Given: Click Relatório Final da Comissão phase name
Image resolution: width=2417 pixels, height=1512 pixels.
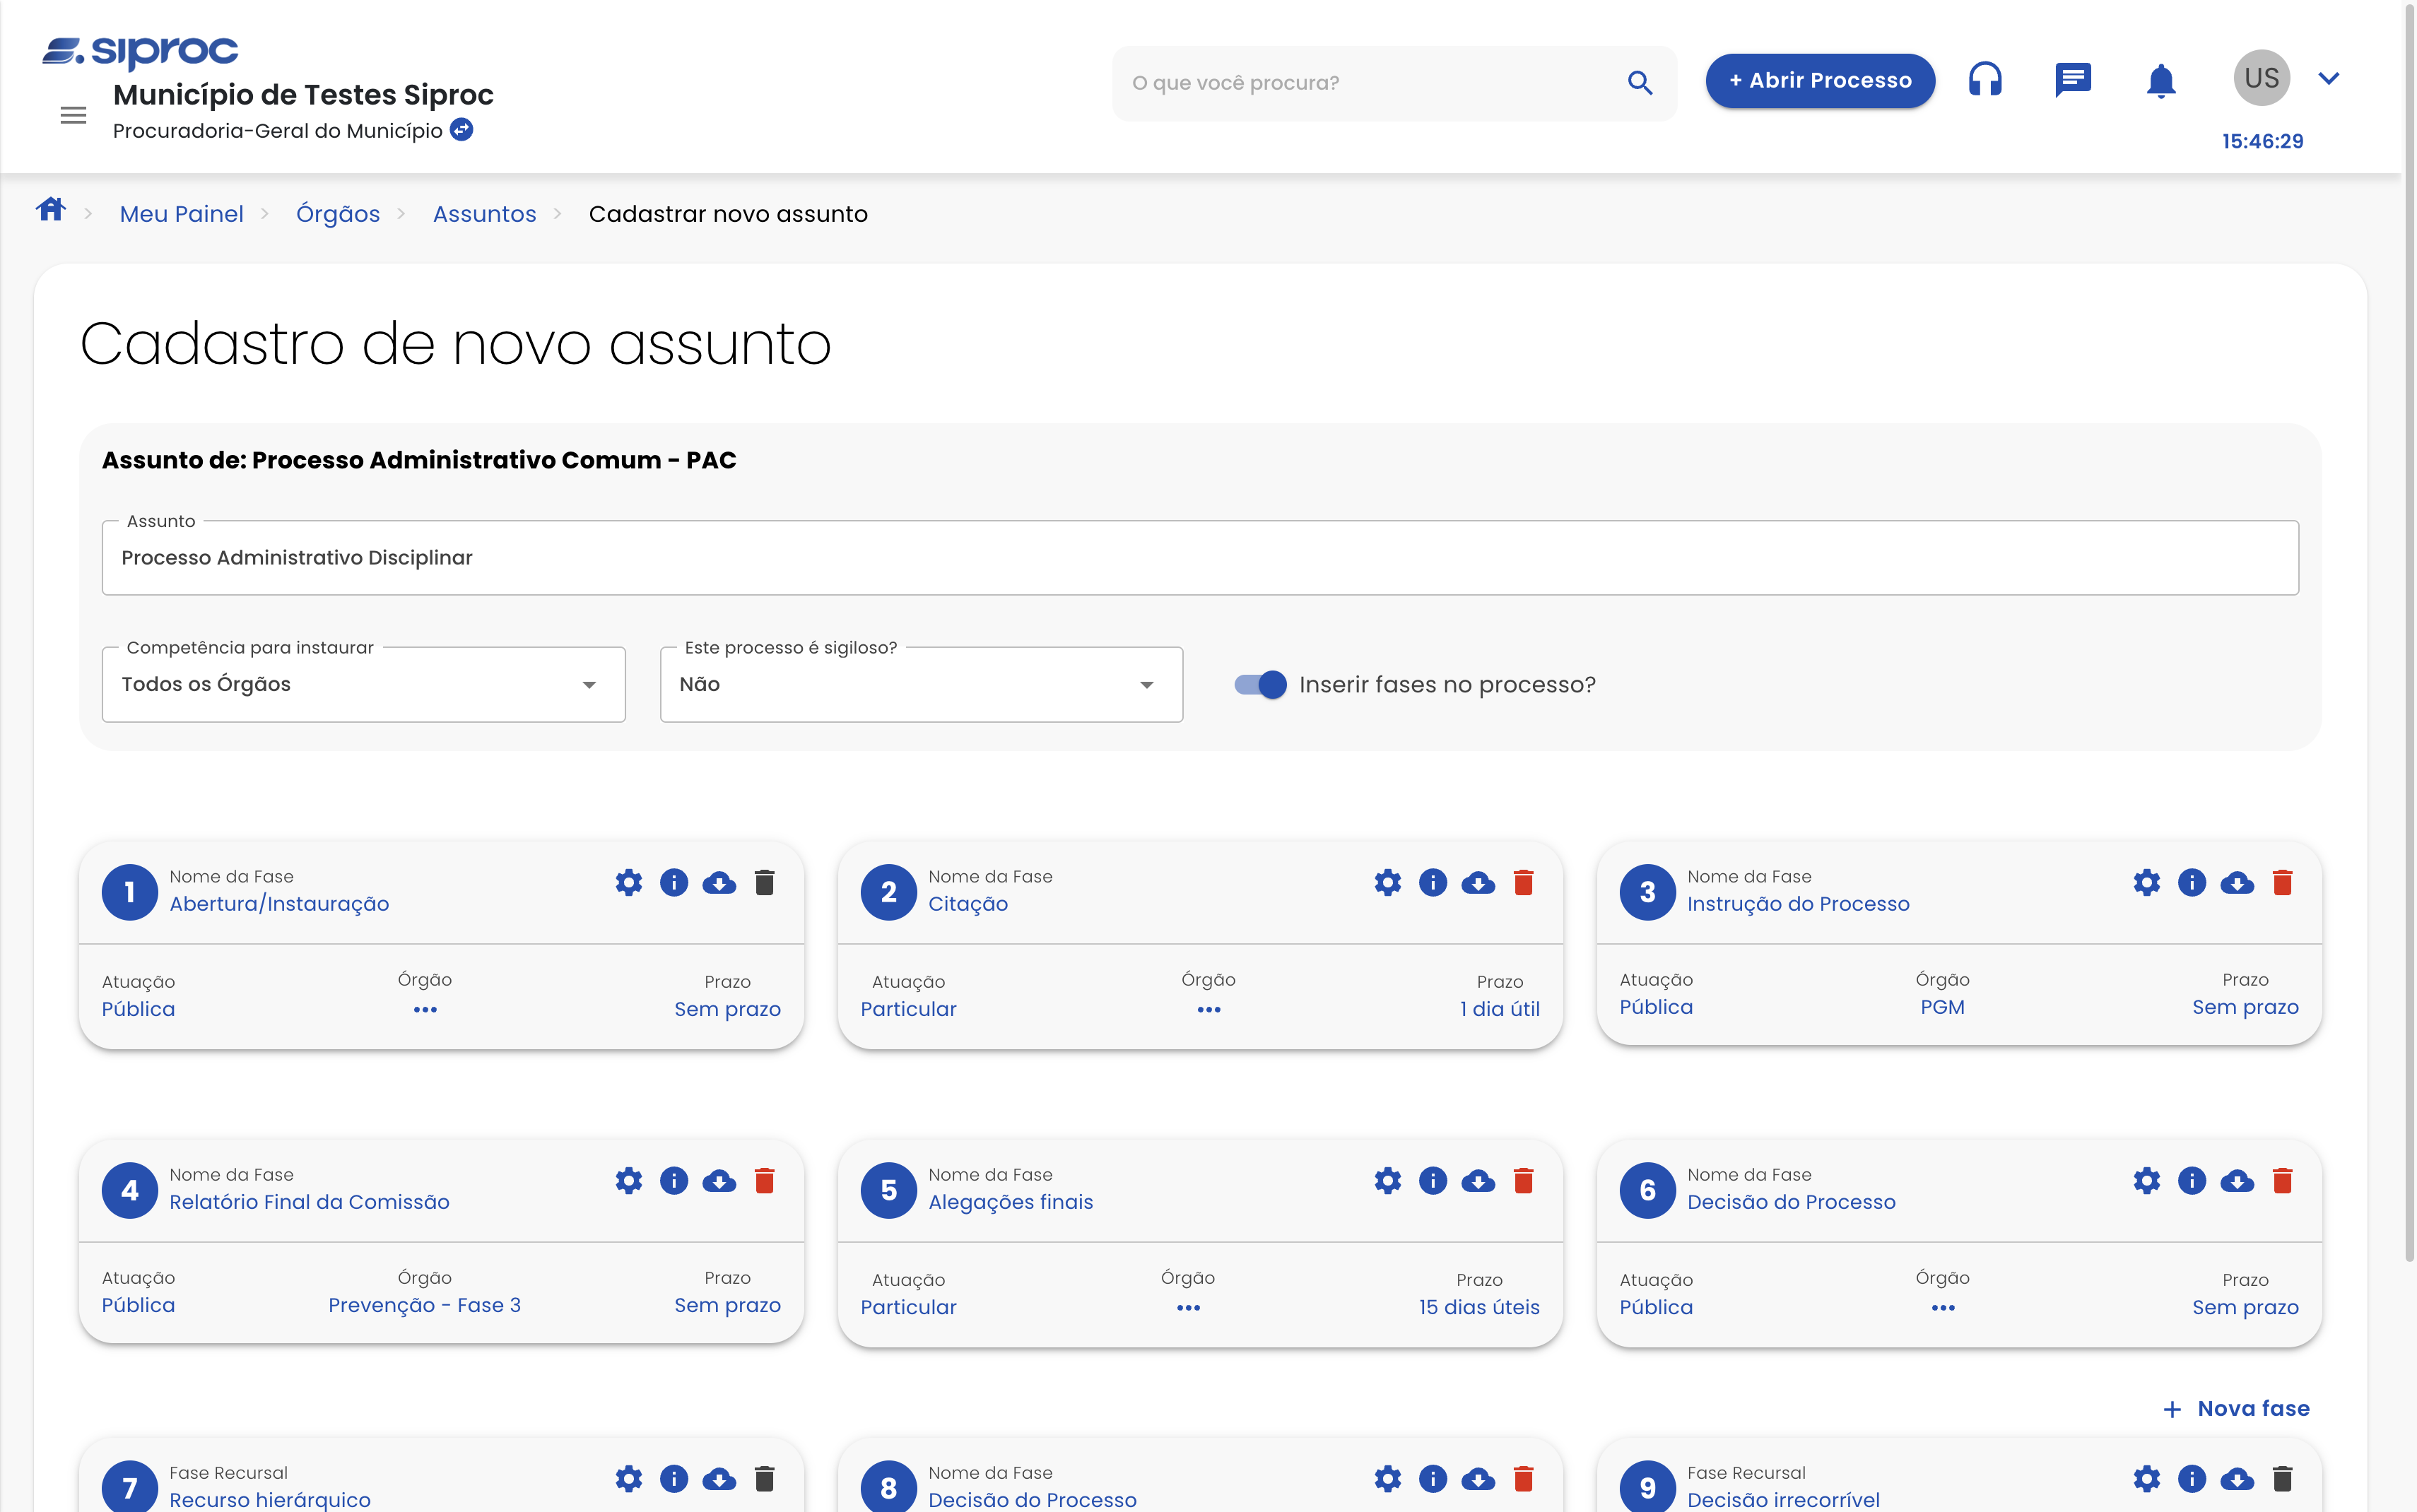Looking at the screenshot, I should [309, 1202].
